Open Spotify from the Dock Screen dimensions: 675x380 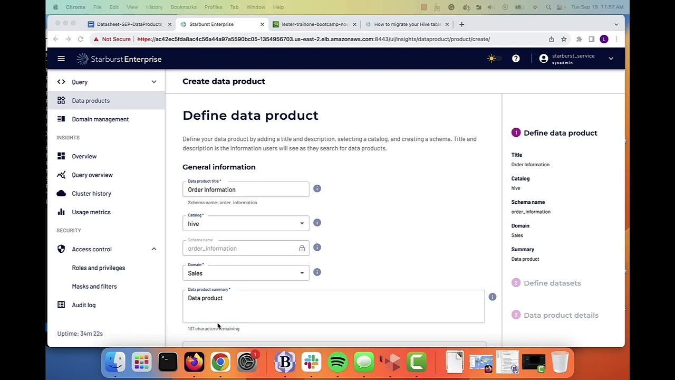pyautogui.click(x=337, y=362)
